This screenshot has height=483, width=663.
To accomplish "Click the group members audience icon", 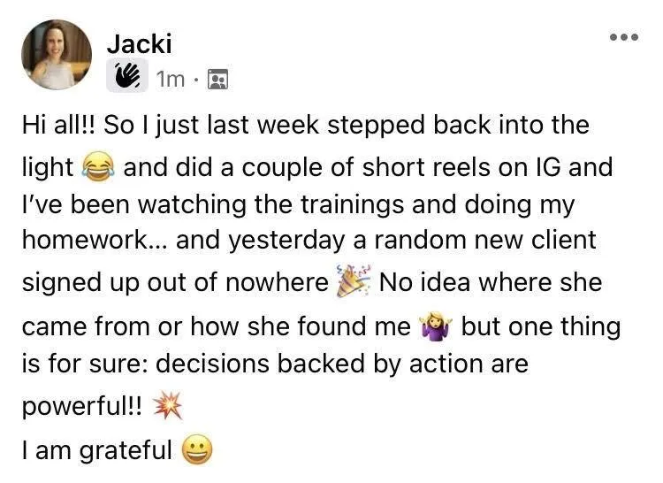I will [x=217, y=79].
